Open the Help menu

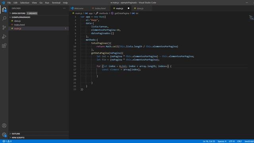(x=65, y=3)
